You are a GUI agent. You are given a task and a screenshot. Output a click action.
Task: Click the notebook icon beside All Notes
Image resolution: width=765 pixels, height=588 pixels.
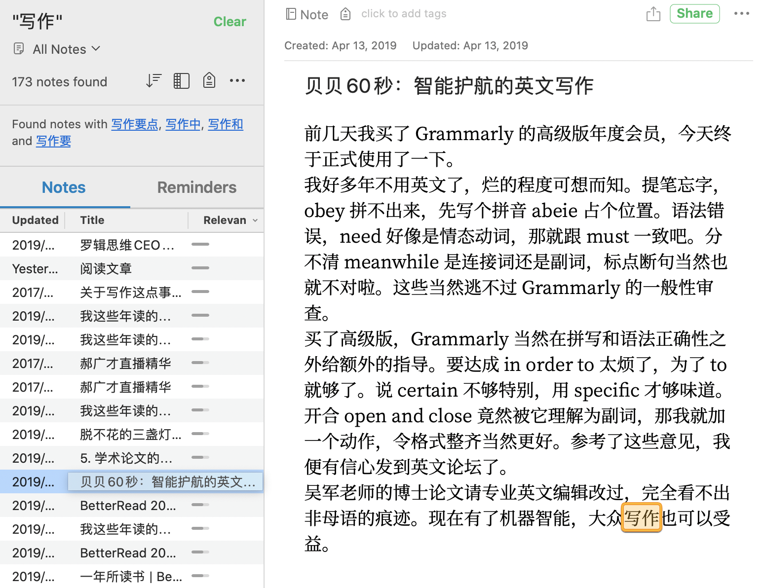click(19, 49)
